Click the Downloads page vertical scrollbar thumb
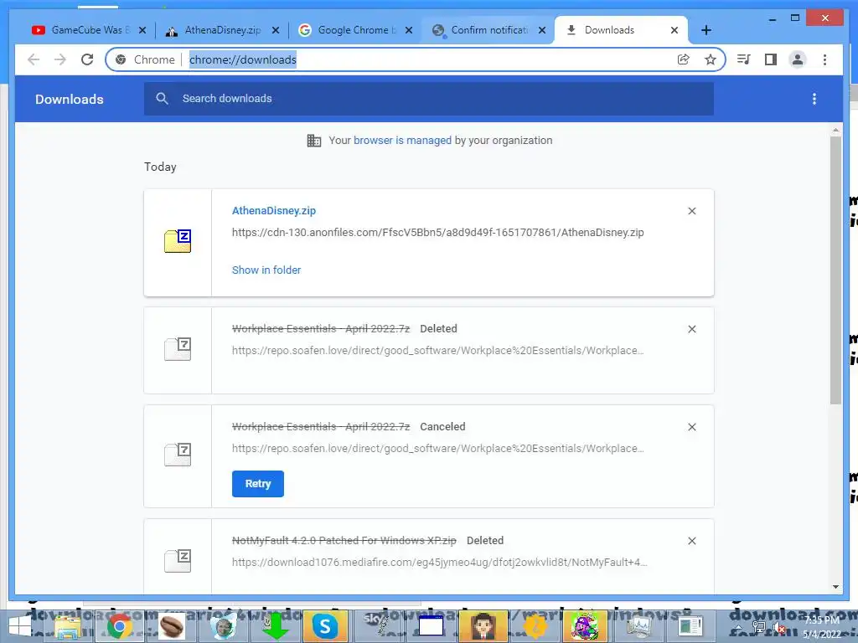The height and width of the screenshot is (643, 858). click(x=835, y=270)
